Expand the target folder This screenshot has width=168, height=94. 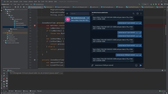(x=6, y=33)
